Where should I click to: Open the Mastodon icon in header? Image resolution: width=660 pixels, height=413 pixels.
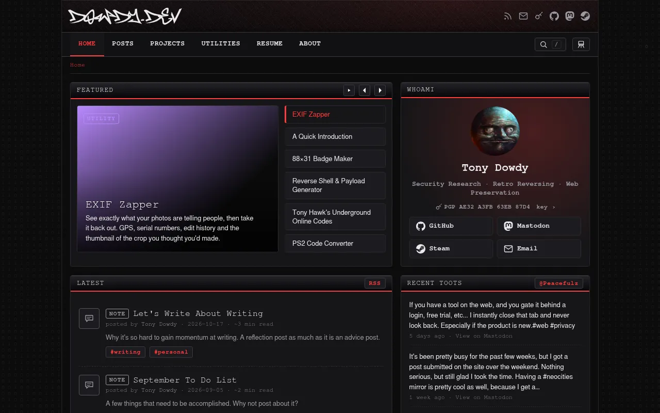(570, 16)
